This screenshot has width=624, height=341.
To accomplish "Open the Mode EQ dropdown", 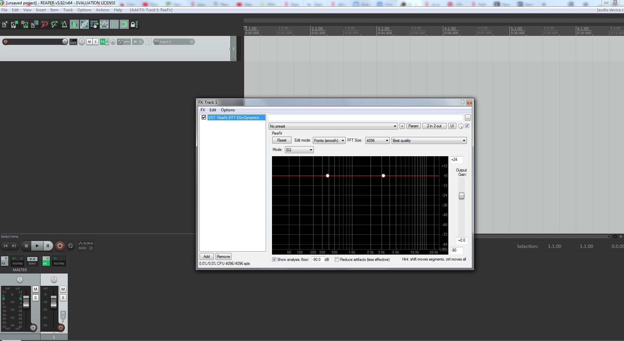I will click(x=299, y=150).
